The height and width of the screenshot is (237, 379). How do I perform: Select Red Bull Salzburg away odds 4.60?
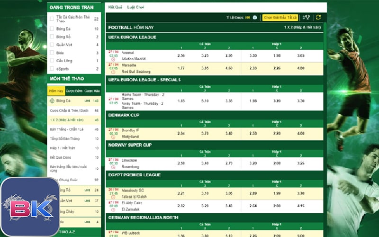[x=229, y=68]
